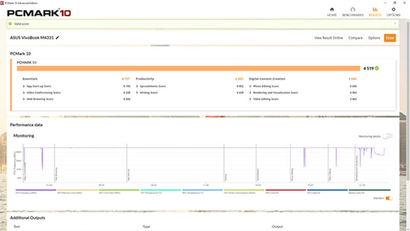Image resolution: width=410 pixels, height=231 pixels.
Task: Click the orange PCMark 10 score bar
Action: click(188, 69)
